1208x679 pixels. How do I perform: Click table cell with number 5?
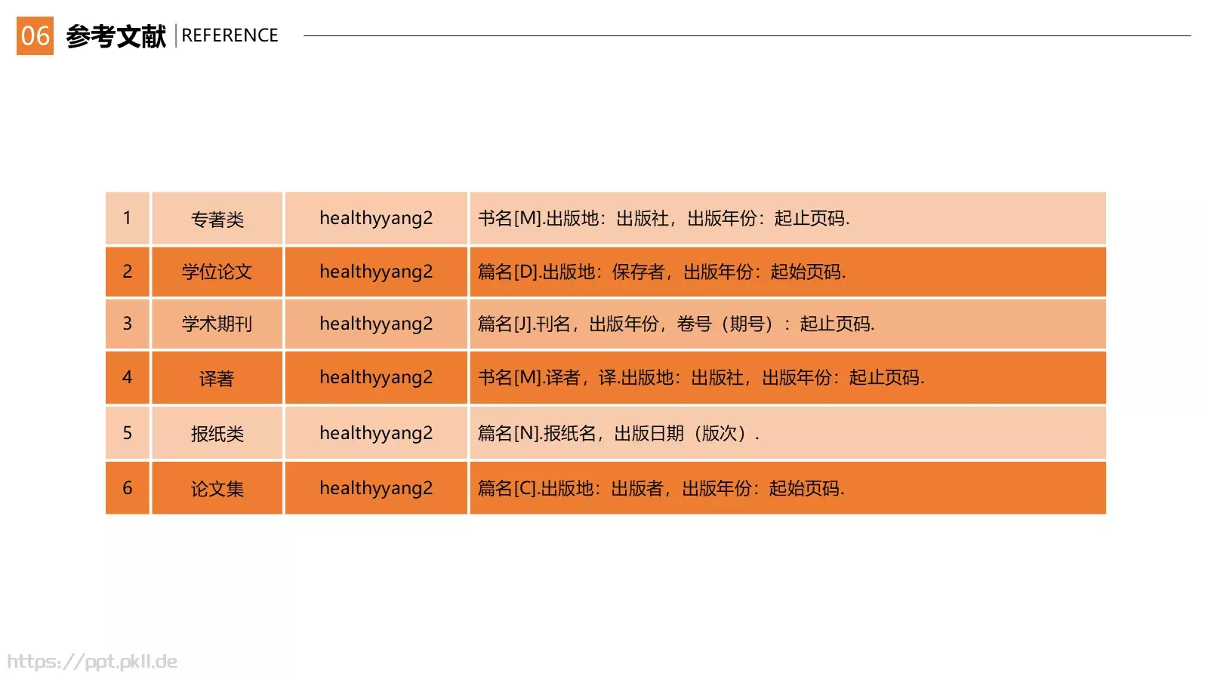[x=128, y=433]
